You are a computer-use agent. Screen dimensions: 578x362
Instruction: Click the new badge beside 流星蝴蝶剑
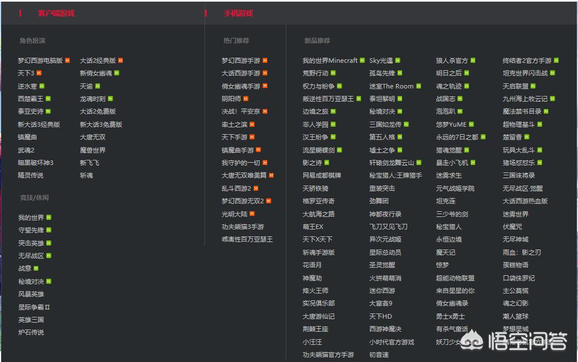click(x=339, y=150)
